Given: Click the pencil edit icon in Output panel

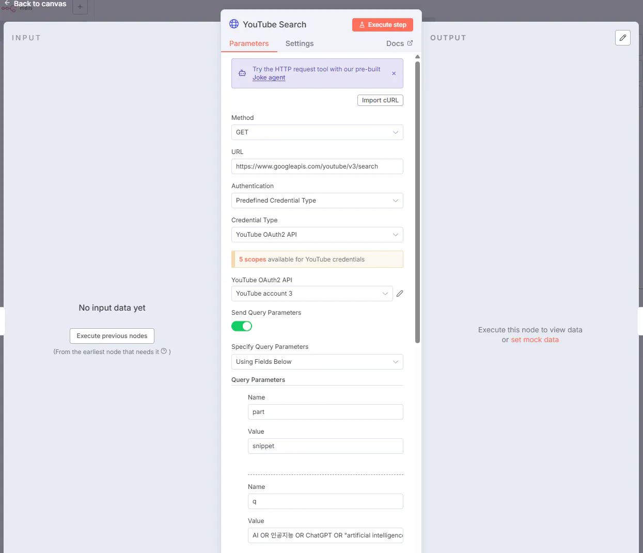Looking at the screenshot, I should (623, 38).
